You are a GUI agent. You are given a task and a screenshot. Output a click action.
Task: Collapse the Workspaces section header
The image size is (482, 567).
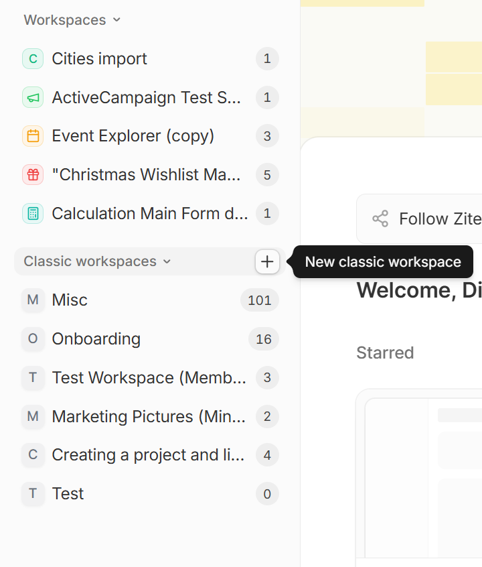click(72, 20)
